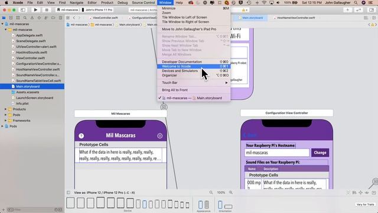Open the John's iPhone 11 Pro device selector

(x=97, y=10)
